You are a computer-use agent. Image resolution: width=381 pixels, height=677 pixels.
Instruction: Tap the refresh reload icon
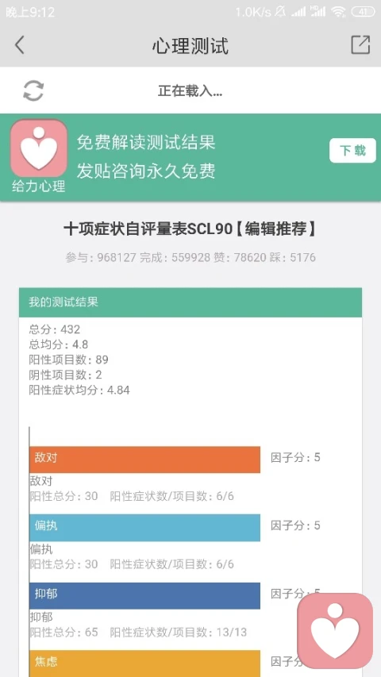tap(33, 90)
